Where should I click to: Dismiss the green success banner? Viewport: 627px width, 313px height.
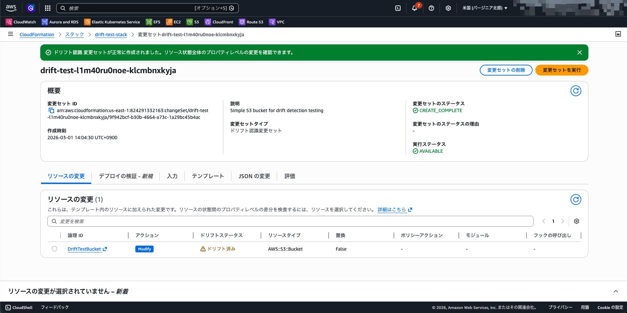[x=579, y=53]
